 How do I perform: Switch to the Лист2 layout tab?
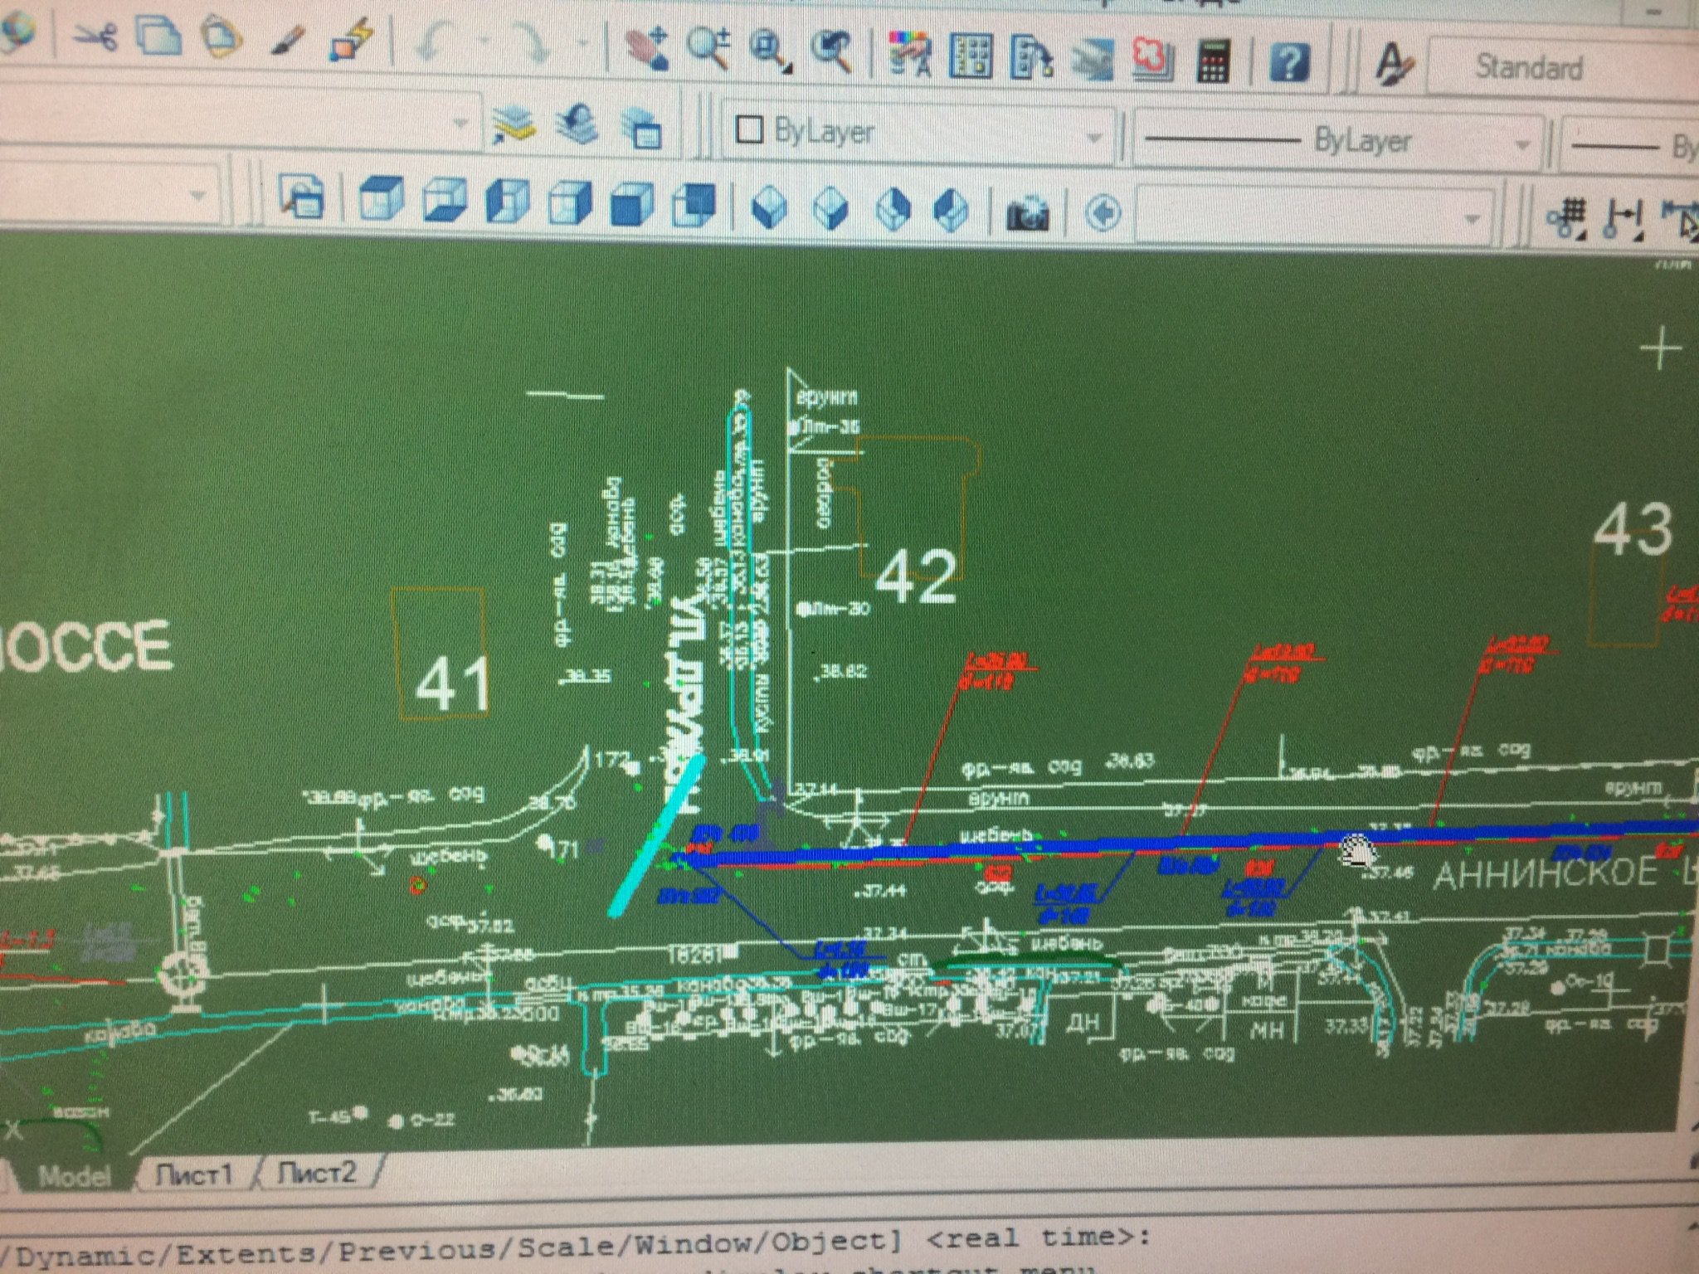(x=316, y=1173)
